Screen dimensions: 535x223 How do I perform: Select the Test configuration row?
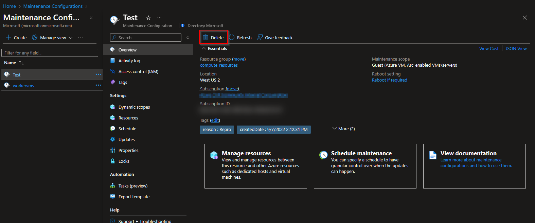52,74
